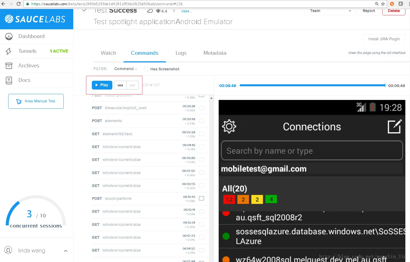Tick the checkbox on the POST elements row
Screen dimensions: 410x262
coord(201,121)
